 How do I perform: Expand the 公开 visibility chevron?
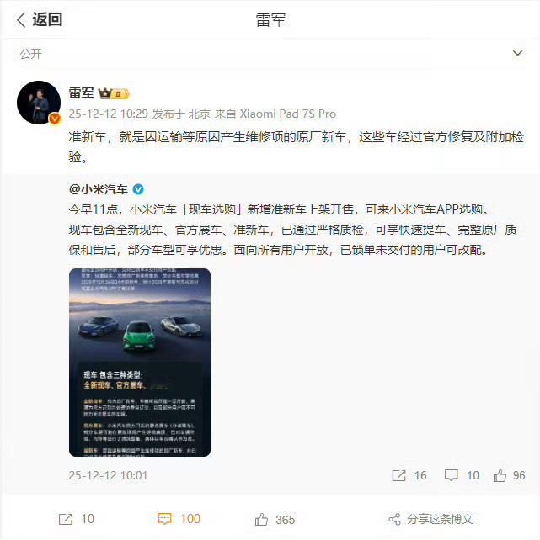pos(517,53)
